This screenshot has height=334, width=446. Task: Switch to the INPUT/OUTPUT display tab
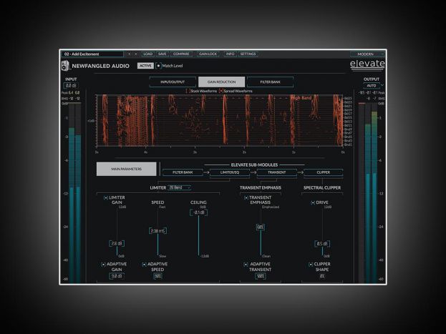click(173, 82)
